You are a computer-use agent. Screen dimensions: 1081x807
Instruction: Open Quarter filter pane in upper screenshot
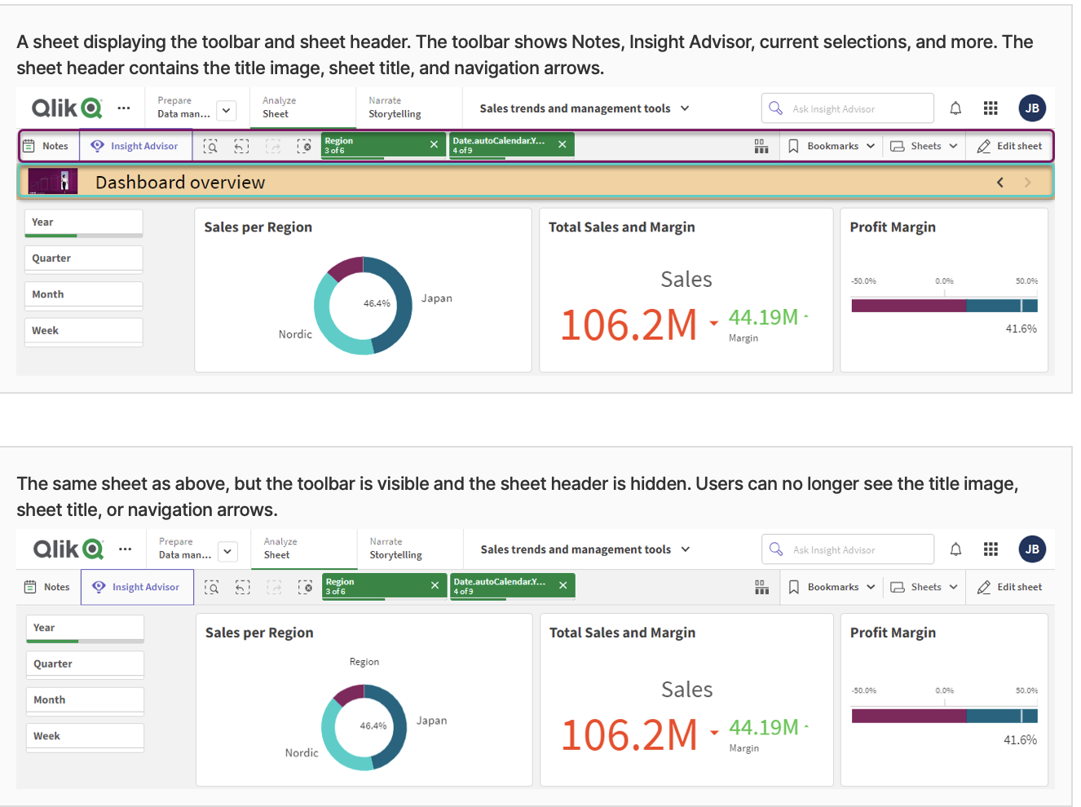[x=84, y=258]
